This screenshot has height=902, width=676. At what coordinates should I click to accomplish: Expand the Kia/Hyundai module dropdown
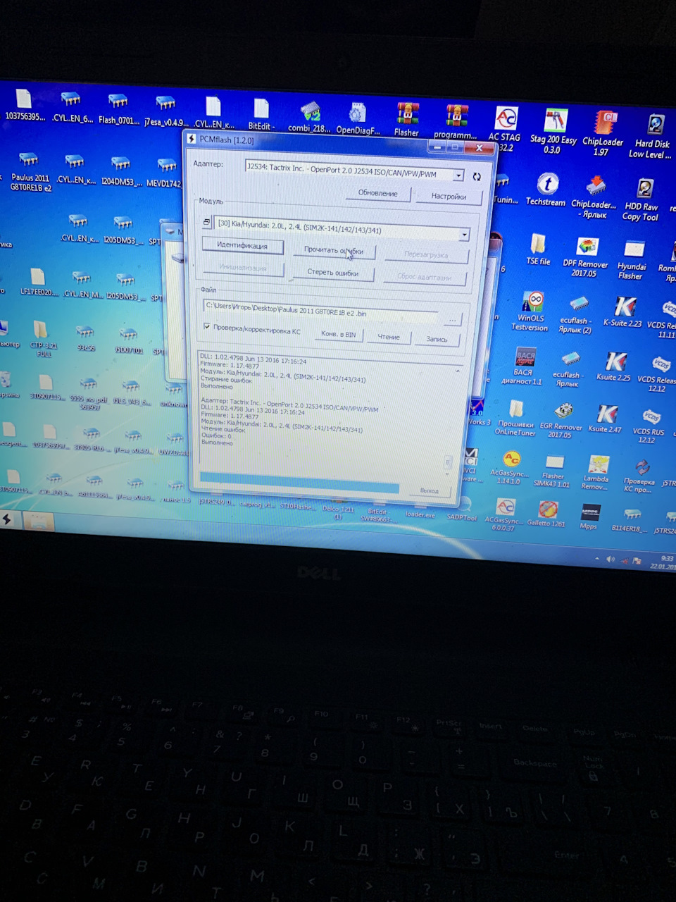tap(464, 234)
